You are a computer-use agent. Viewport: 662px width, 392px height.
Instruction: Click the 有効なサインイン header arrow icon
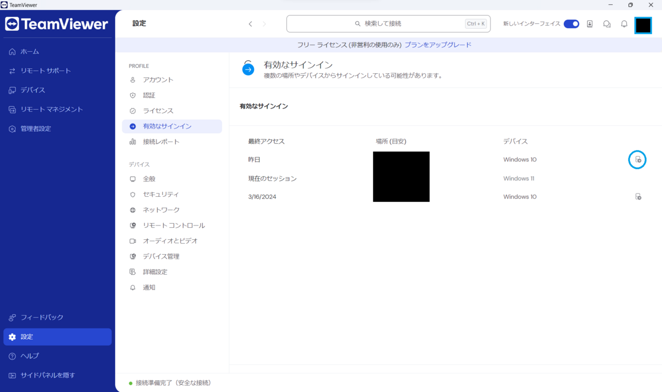click(248, 68)
